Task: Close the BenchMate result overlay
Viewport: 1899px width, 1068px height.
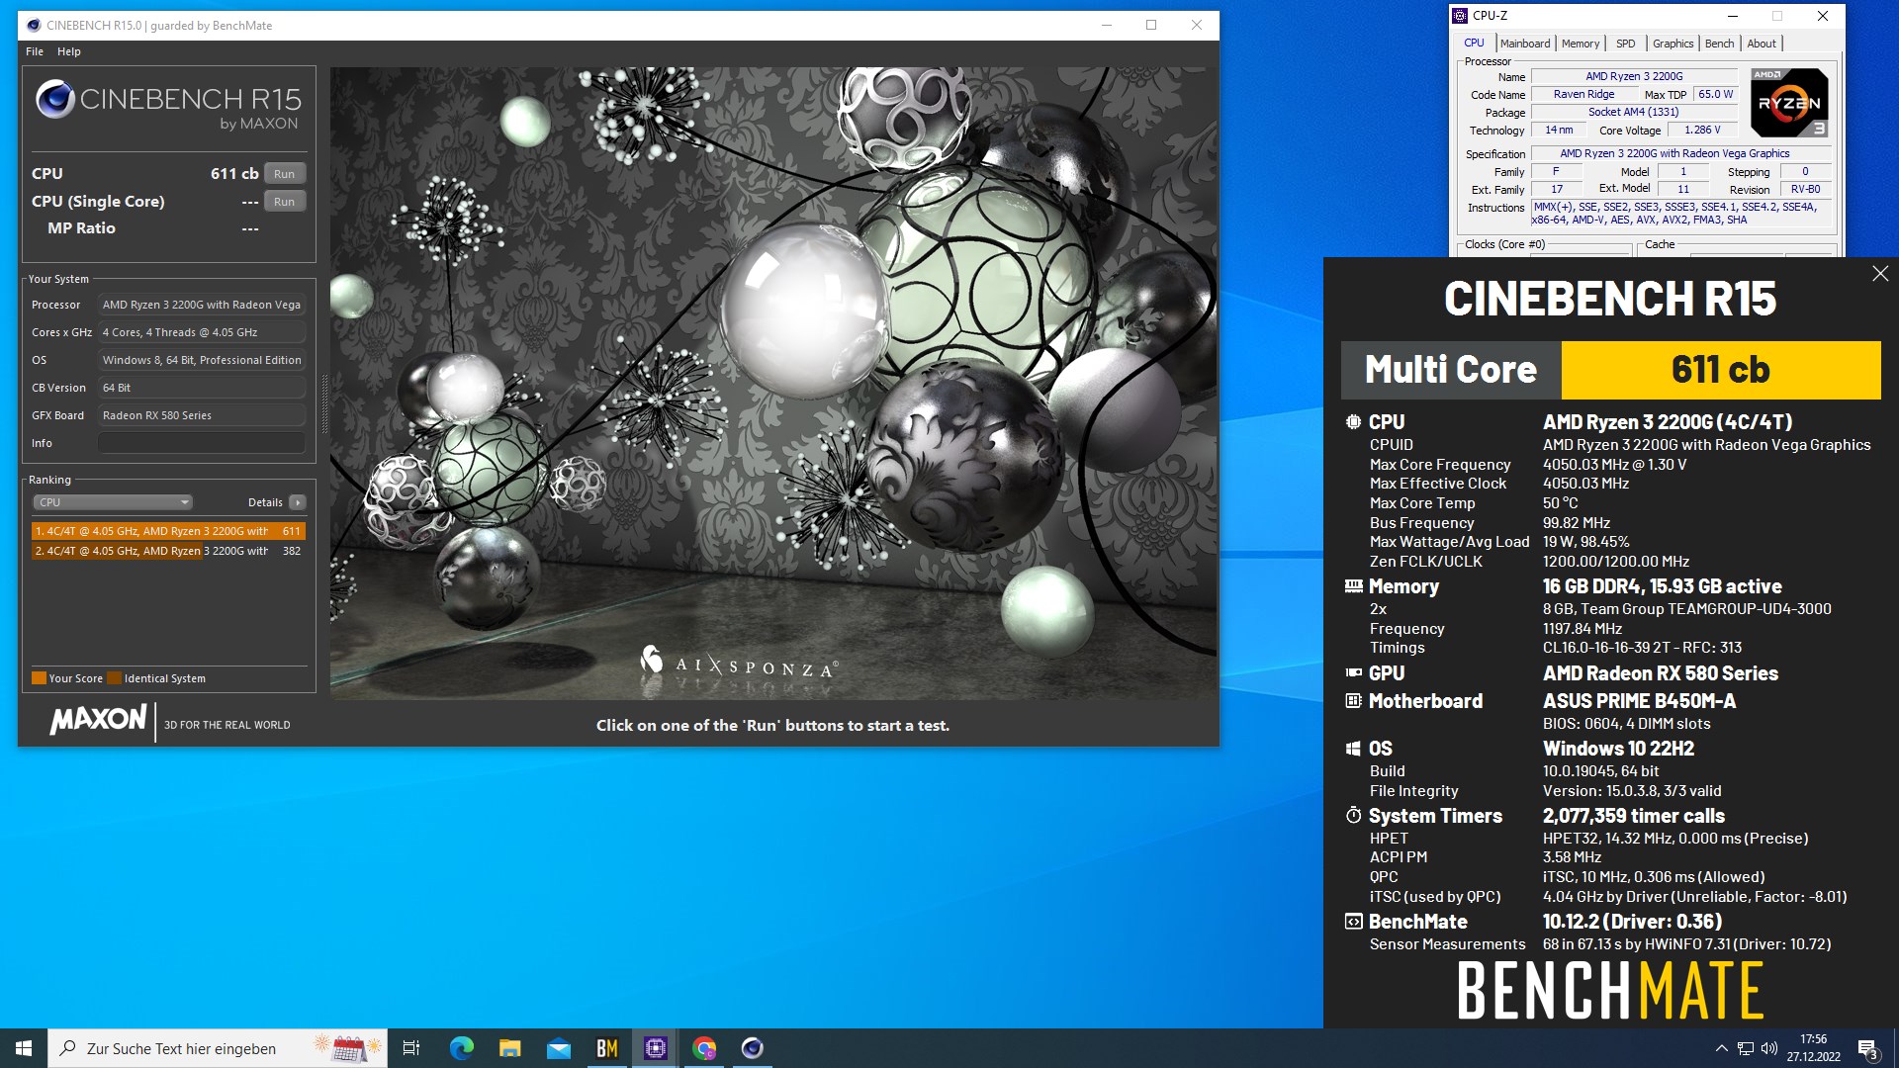Action: point(1880,274)
